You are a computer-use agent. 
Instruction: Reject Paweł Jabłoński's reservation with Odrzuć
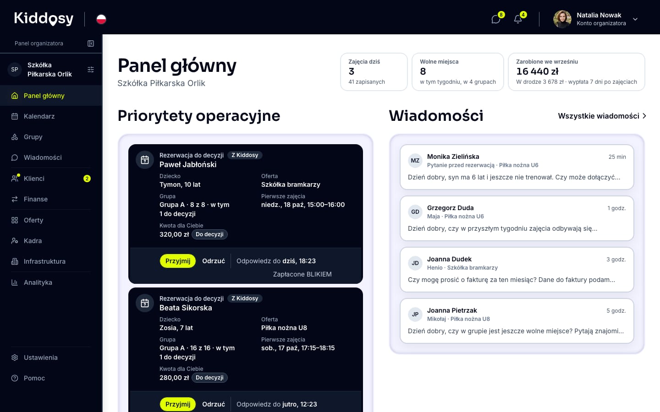[214, 261]
